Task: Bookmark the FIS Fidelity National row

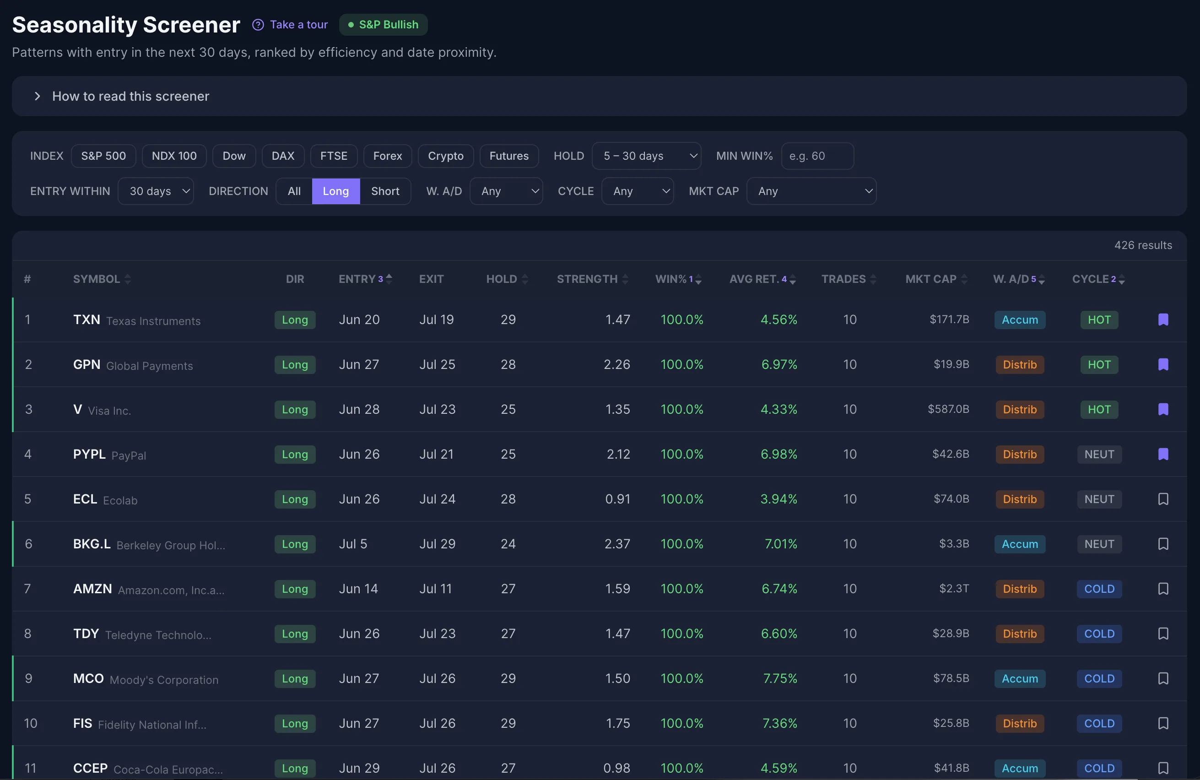Action: tap(1162, 724)
